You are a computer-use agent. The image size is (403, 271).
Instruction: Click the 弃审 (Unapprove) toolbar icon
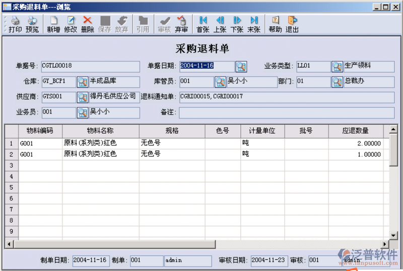click(x=181, y=21)
